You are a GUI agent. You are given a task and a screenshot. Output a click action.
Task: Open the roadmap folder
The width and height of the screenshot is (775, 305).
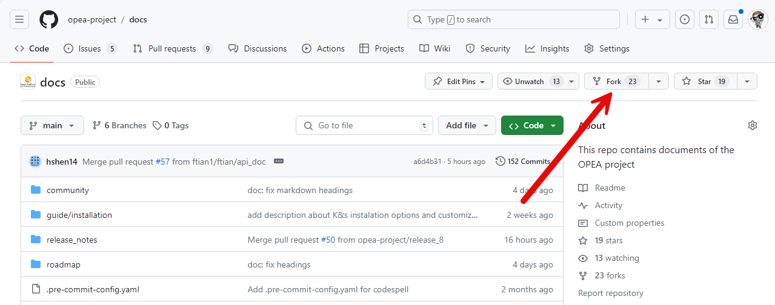(64, 264)
